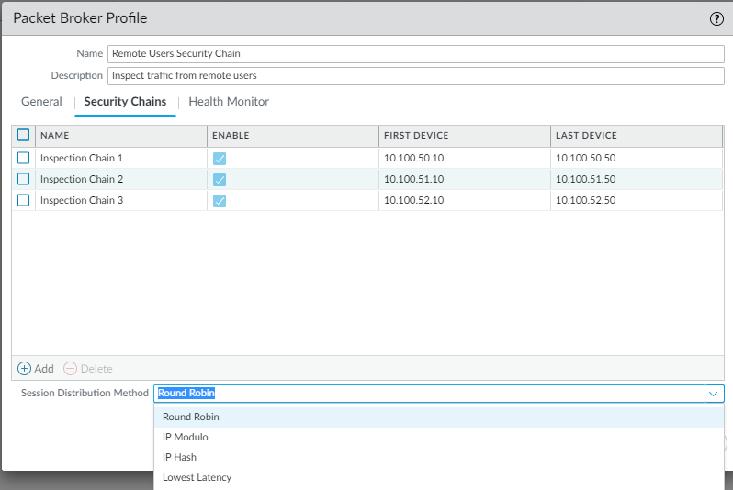Viewport: 733px width, 490px height.
Task: Open the Health Monitor tab
Action: tap(229, 102)
